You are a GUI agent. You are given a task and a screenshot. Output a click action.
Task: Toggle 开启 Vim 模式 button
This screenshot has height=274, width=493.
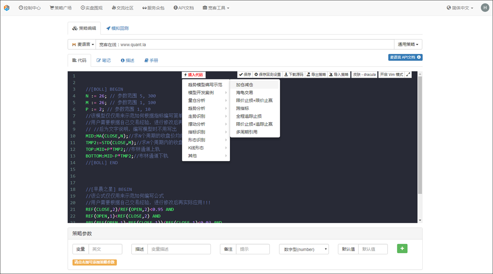coord(391,75)
